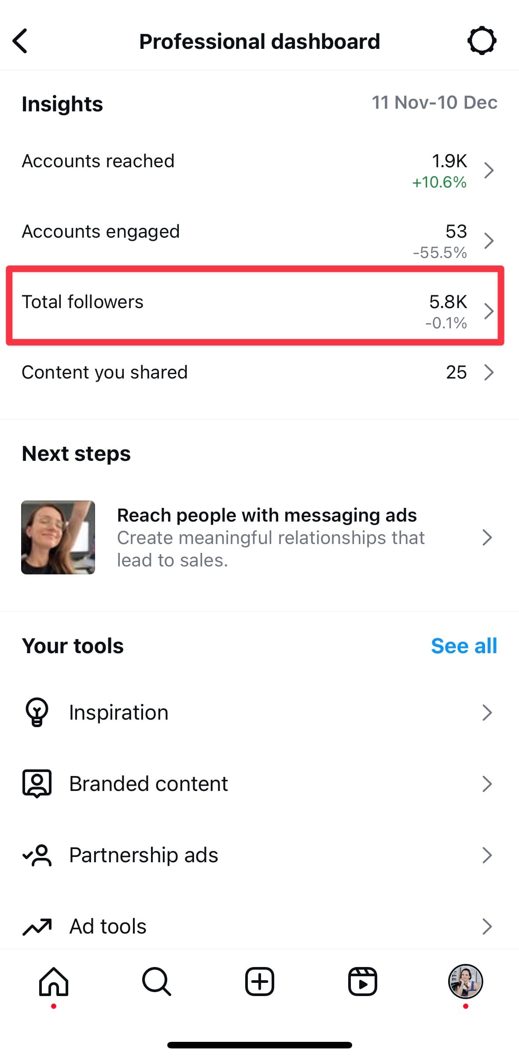519x1059 pixels.
Task: Click See all tools link
Action: (464, 646)
